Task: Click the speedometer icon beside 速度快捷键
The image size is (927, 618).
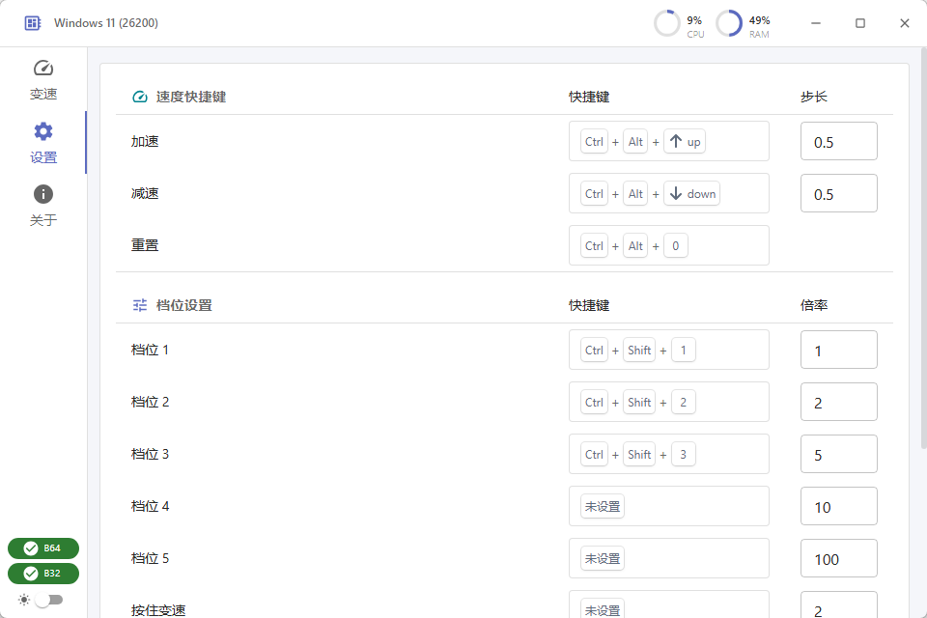Action: tap(139, 97)
